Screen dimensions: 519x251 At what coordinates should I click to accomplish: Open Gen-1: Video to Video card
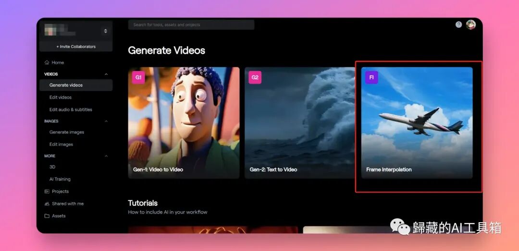tap(184, 123)
